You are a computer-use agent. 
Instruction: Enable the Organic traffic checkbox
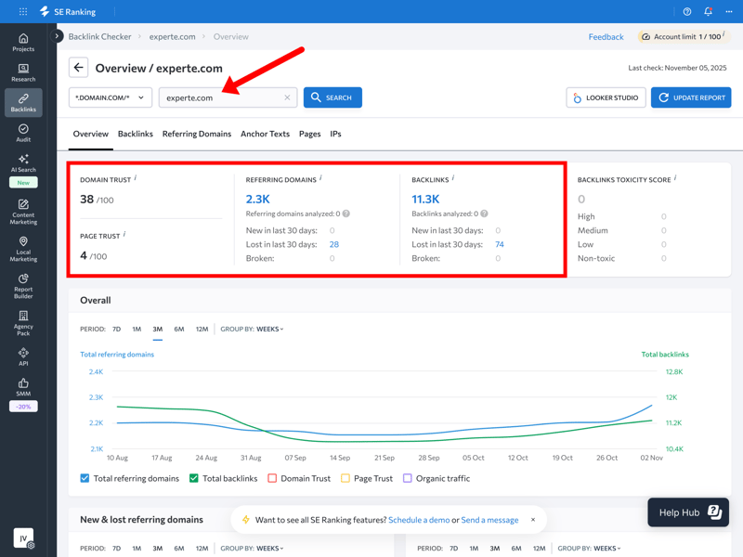(407, 478)
